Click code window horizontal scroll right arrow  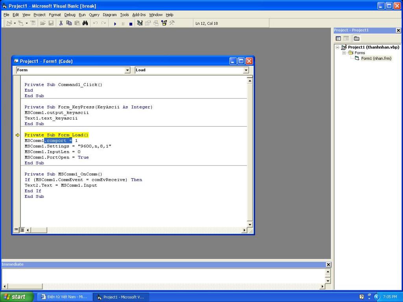pyautogui.click(x=244, y=230)
